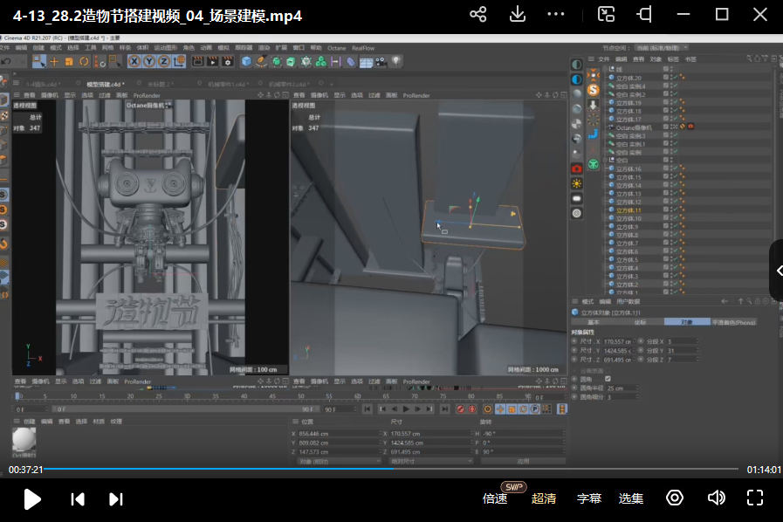The width and height of the screenshot is (783, 522).
Task: Select the Cube primitive tool in toolbar
Action: pyautogui.click(x=247, y=61)
